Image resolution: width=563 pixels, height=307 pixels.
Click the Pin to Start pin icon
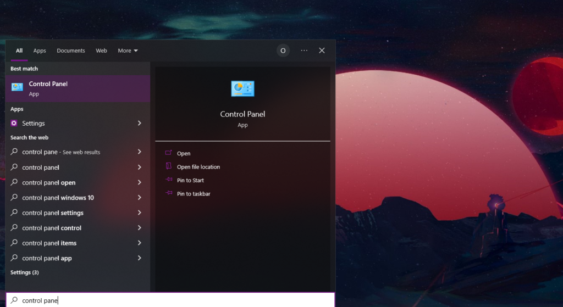click(x=168, y=180)
